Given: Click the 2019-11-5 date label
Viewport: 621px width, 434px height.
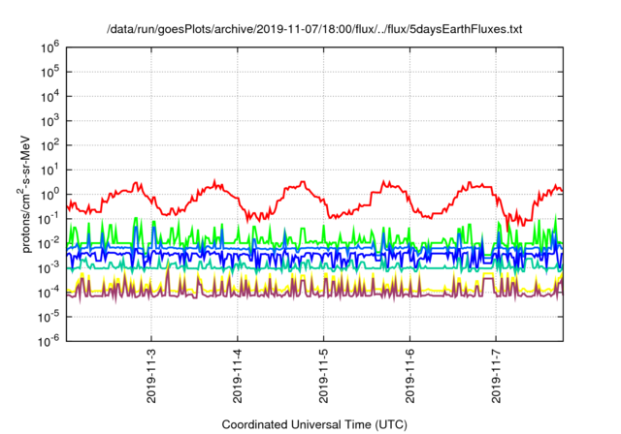Looking at the screenshot, I should 323,376.
